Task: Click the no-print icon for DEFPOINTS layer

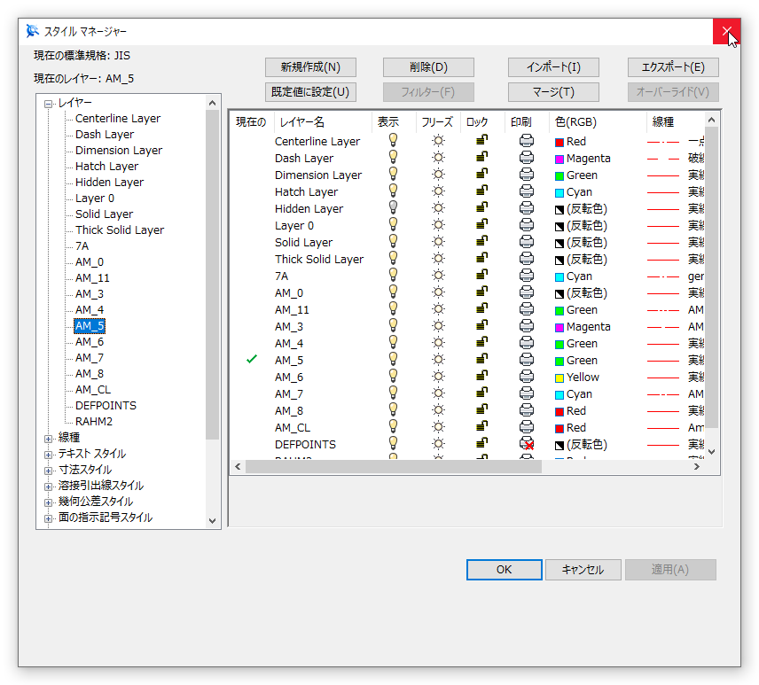Action: point(527,444)
